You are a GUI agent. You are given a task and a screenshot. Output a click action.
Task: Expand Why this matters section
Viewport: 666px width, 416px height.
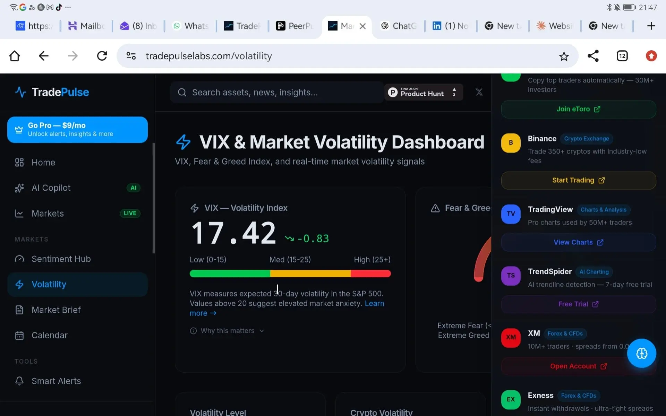pyautogui.click(x=228, y=331)
